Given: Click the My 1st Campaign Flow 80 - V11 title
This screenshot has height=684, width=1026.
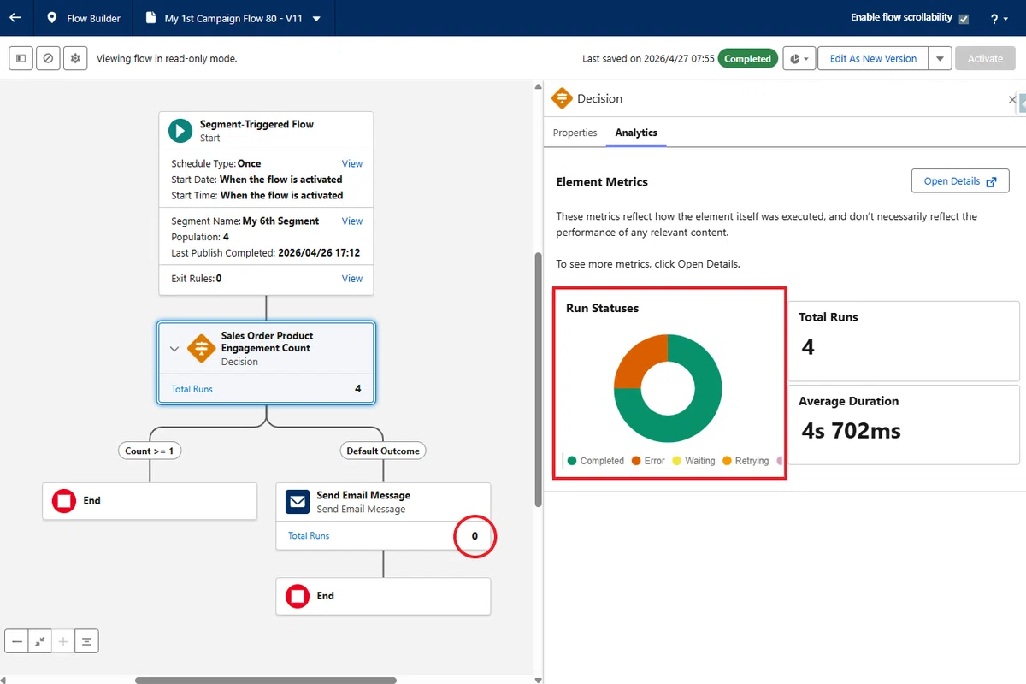Looking at the screenshot, I should coord(235,18).
